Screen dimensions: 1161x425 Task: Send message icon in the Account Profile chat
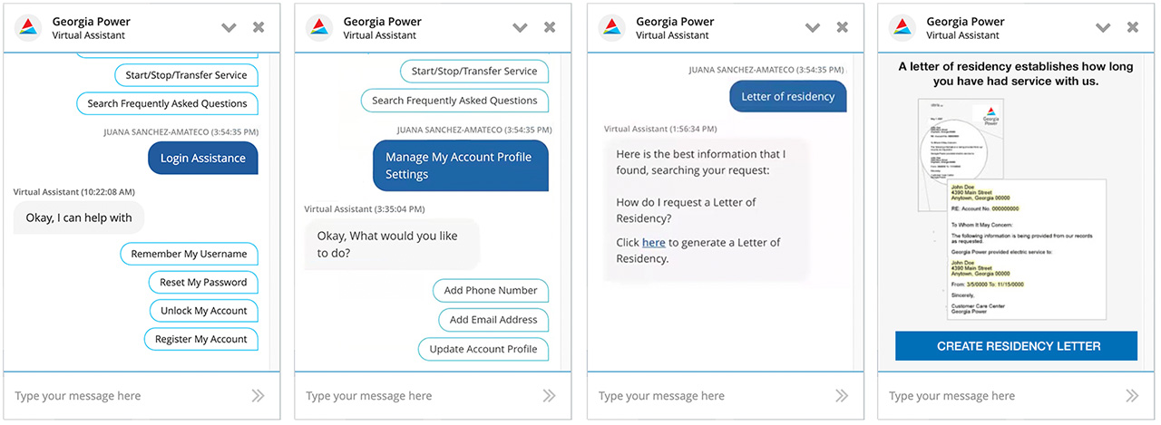(549, 396)
